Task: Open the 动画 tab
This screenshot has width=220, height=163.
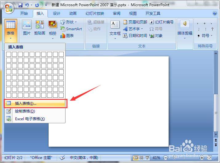Action: pos(73,14)
